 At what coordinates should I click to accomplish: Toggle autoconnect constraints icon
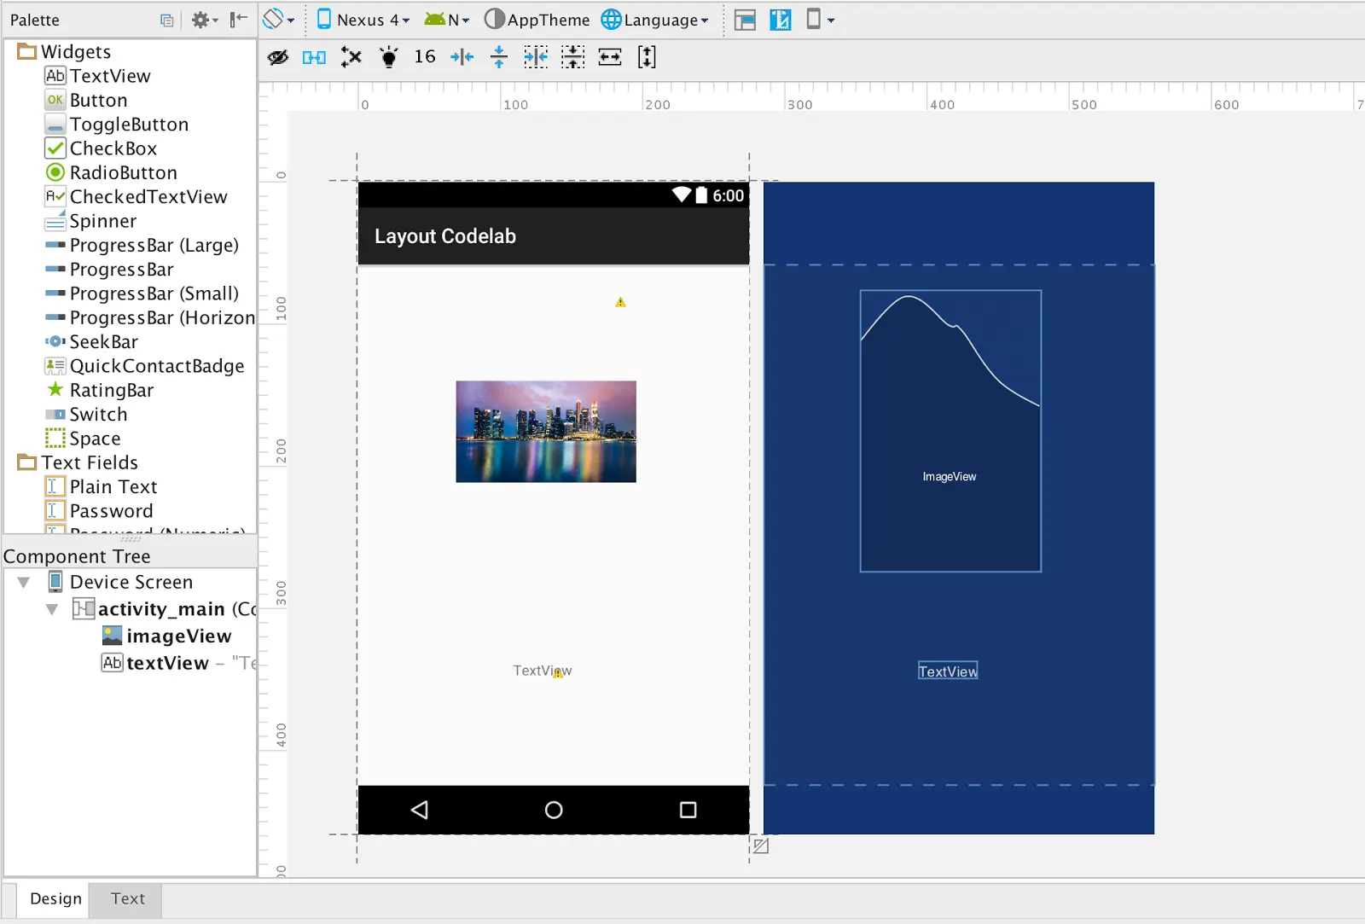314,57
